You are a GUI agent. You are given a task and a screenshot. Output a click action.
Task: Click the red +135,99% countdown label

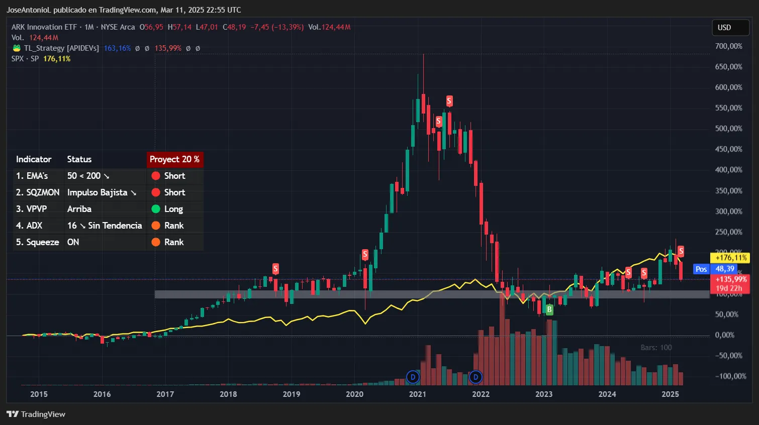(x=730, y=279)
